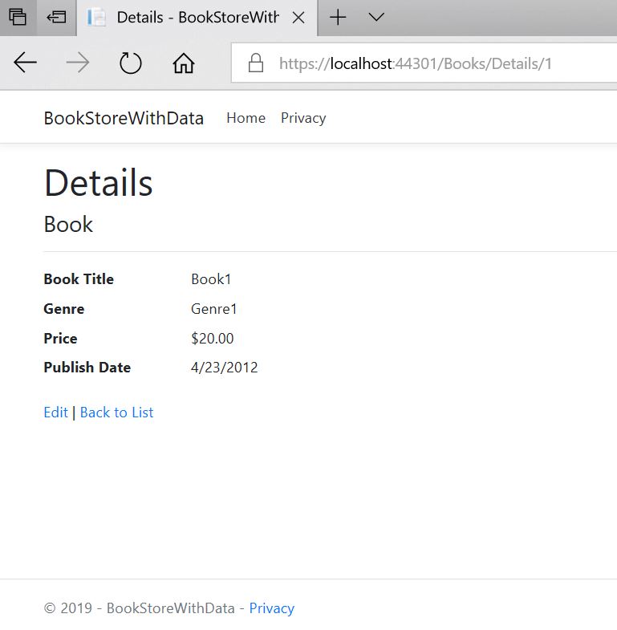Click the $20.00 price value
The image size is (617, 630).
[x=213, y=339]
